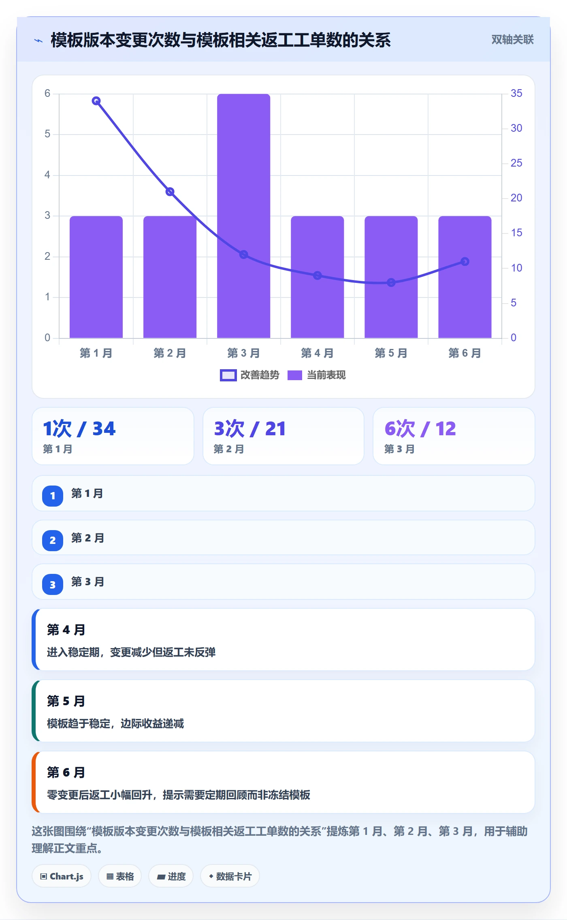567x920 pixels.
Task: Click the number 3 badge icon
Action: 53,584
